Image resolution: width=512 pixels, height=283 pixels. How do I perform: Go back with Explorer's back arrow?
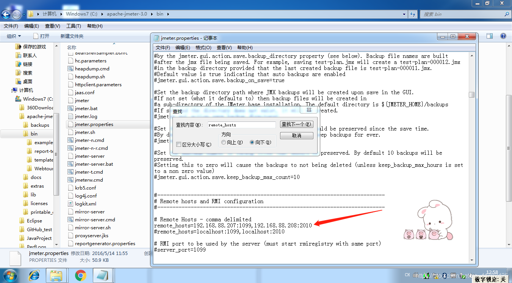pyautogui.click(x=6, y=14)
